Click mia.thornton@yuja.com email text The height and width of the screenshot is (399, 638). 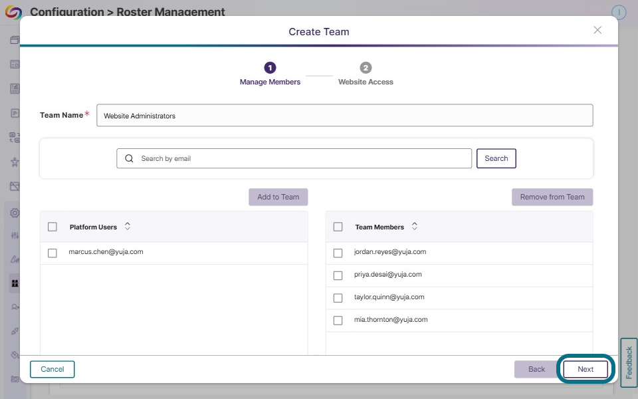point(391,320)
